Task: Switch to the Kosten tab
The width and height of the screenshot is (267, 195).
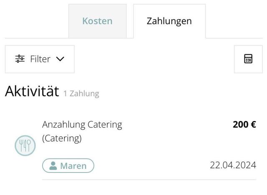Action: pyautogui.click(x=97, y=21)
